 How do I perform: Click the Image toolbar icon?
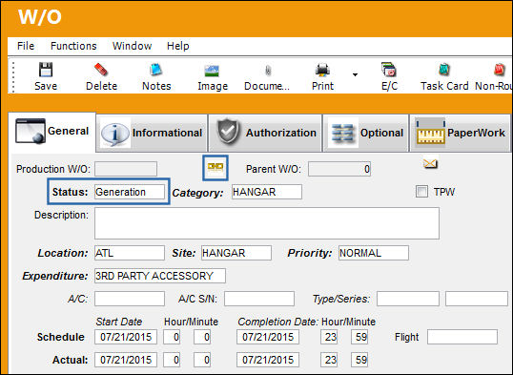[212, 70]
